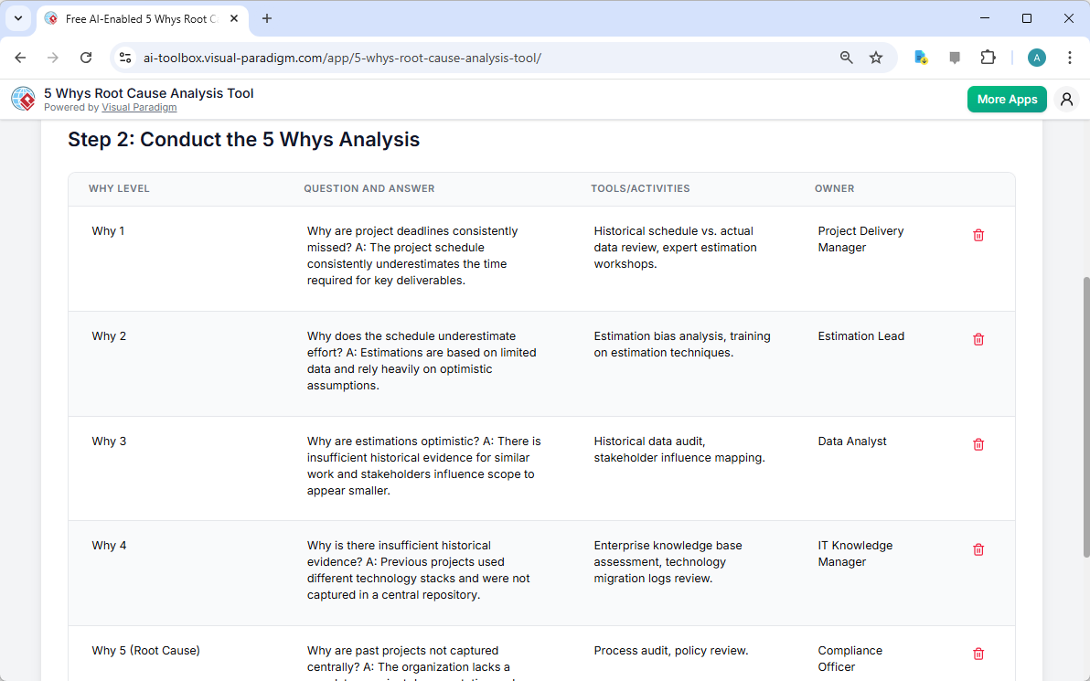Click the More Apps button
Image resolution: width=1090 pixels, height=681 pixels.
coord(1007,99)
